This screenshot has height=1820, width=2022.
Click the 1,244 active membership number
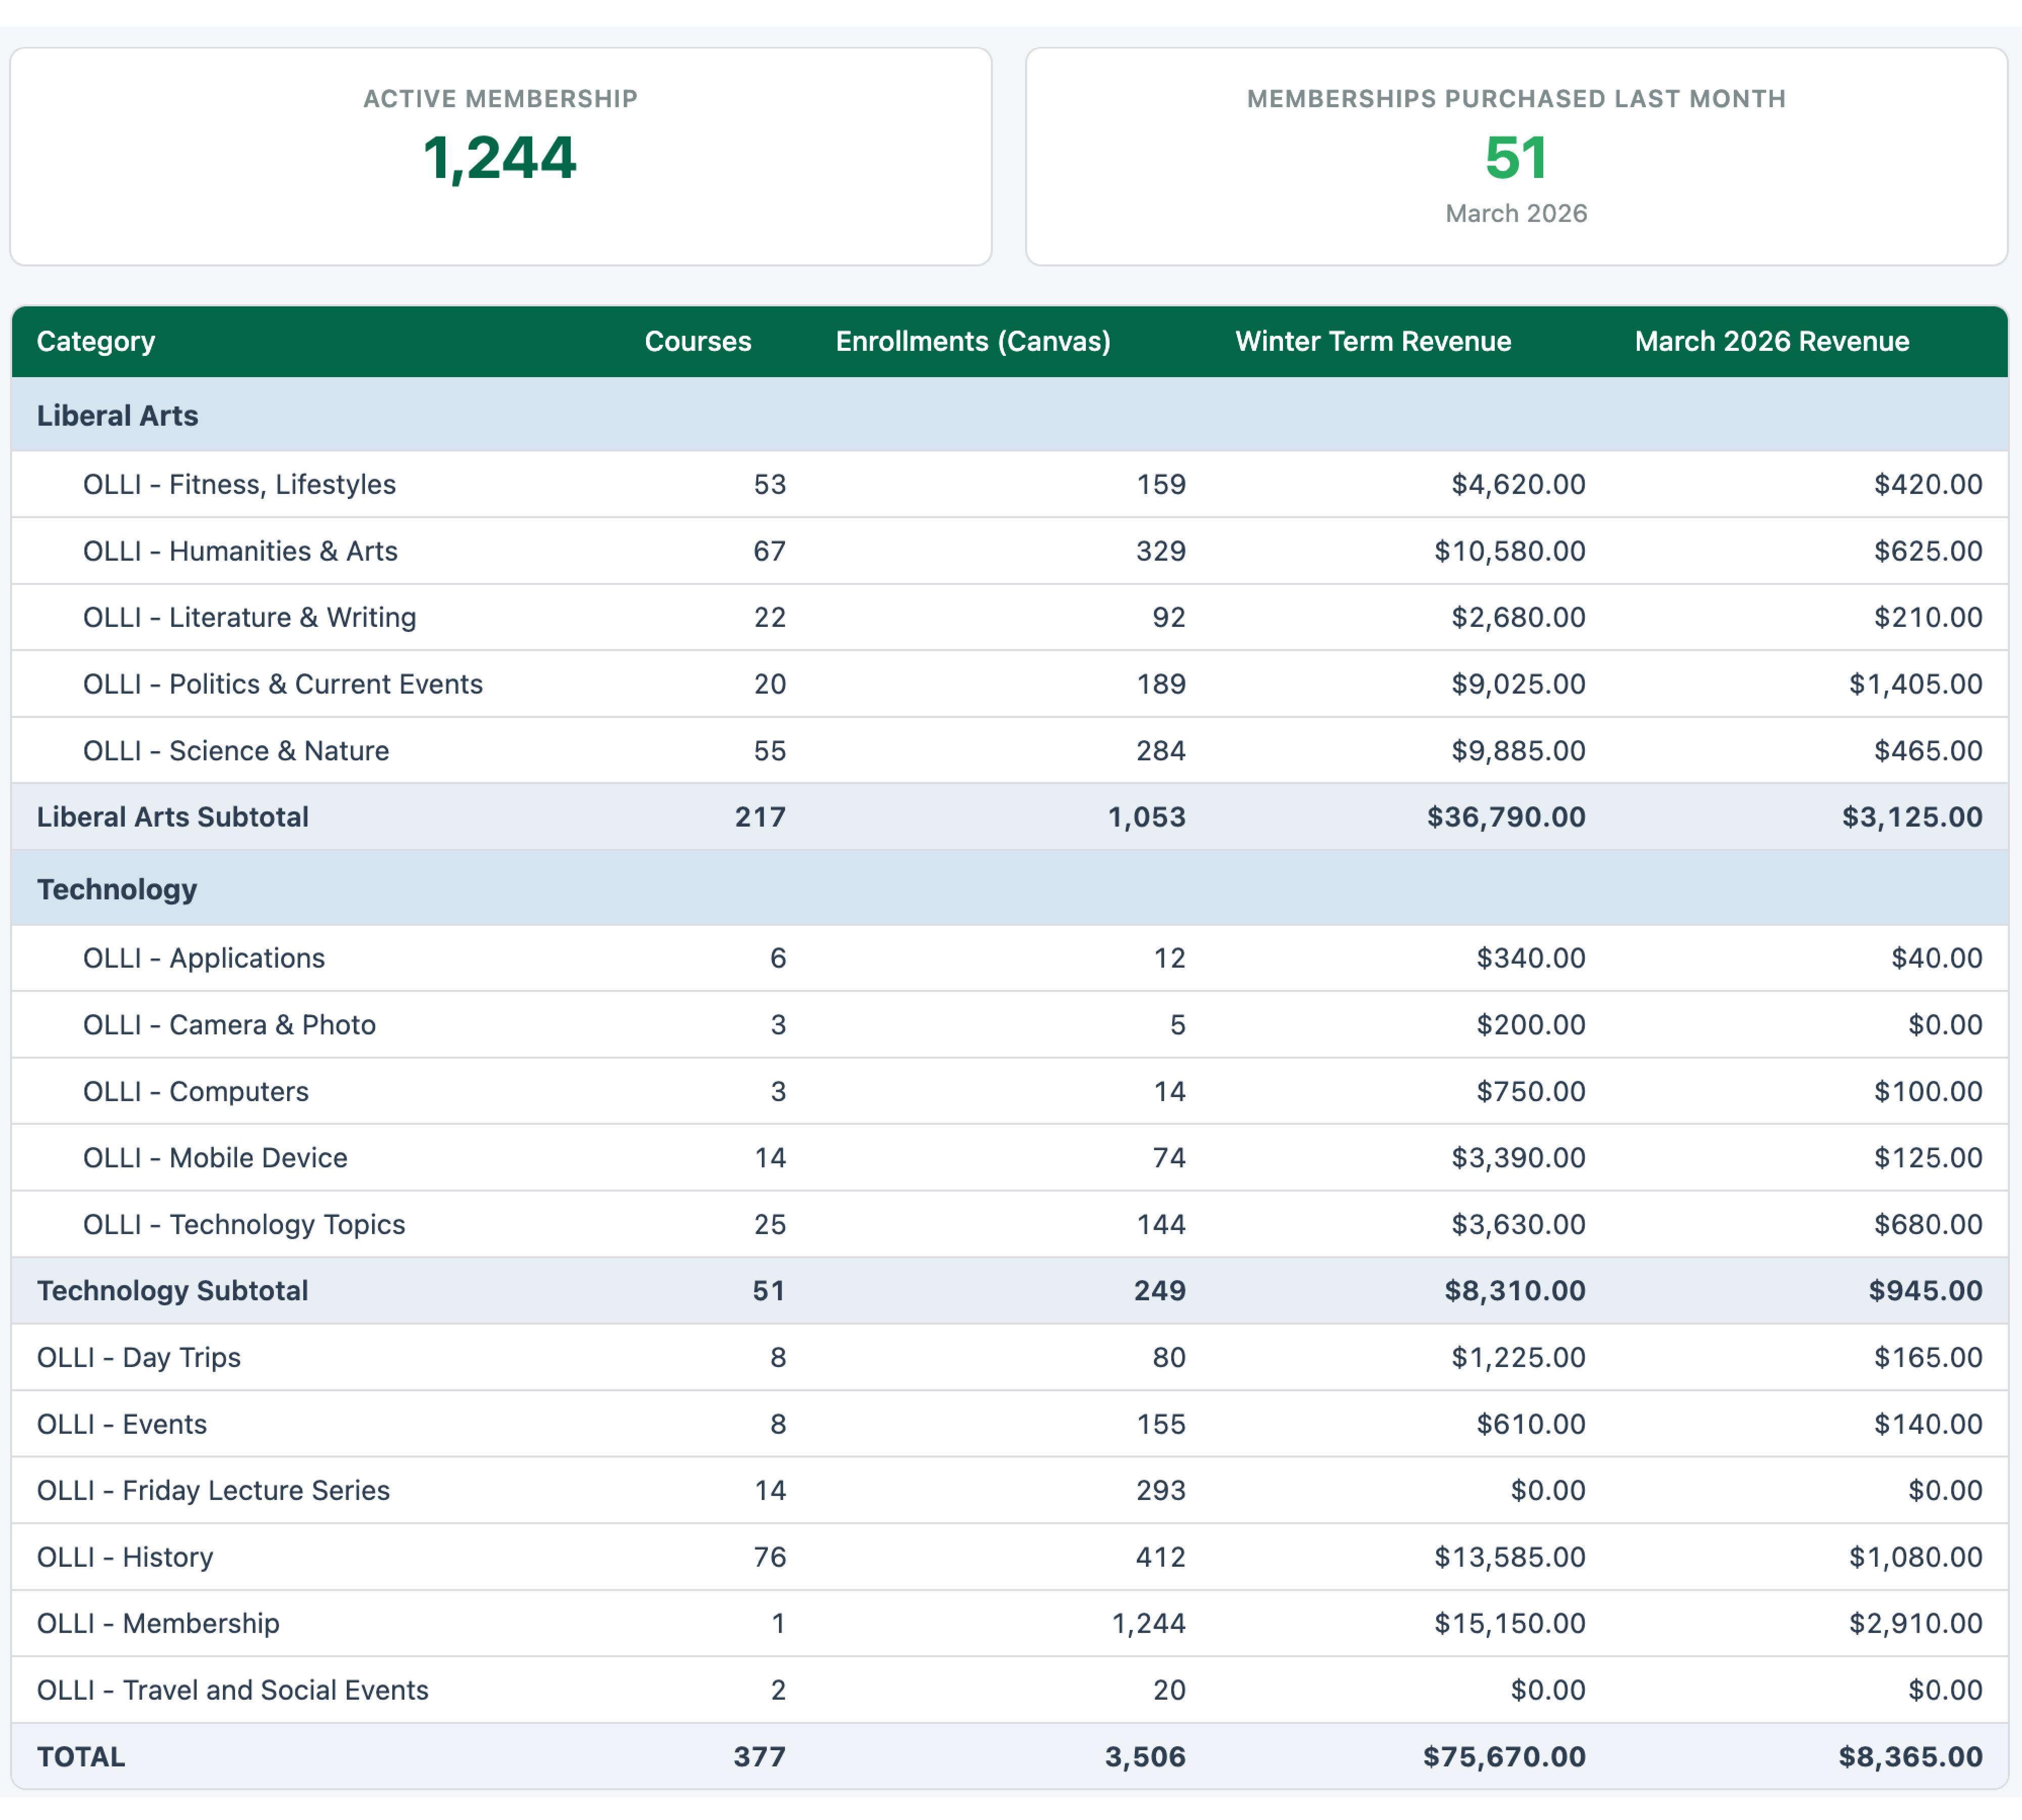pos(499,158)
